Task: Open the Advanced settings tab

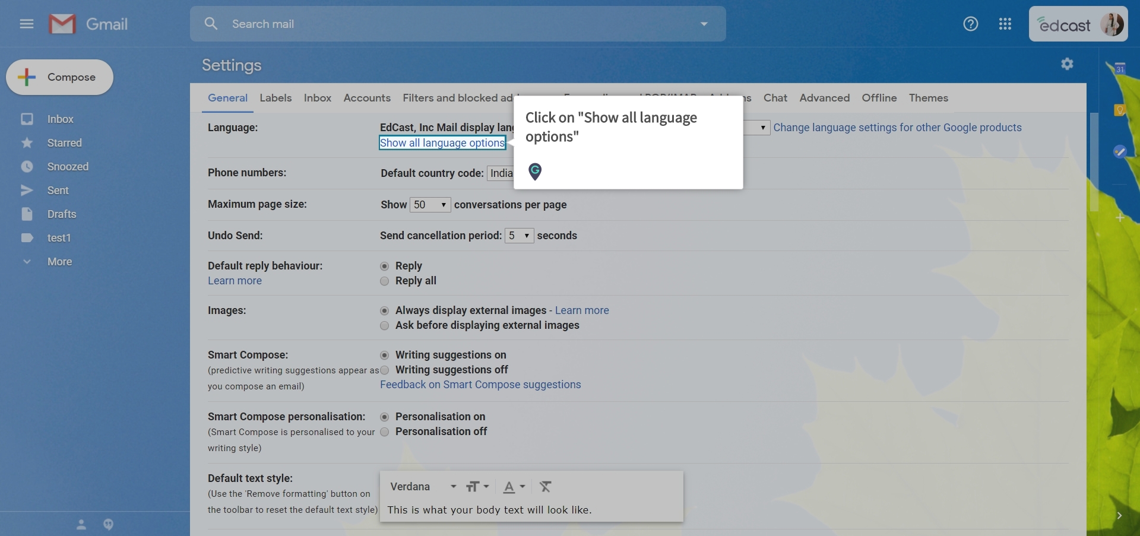Action: point(825,98)
